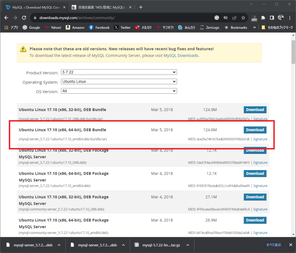Open Signature for community-server i386.deb

click(x=260, y=209)
